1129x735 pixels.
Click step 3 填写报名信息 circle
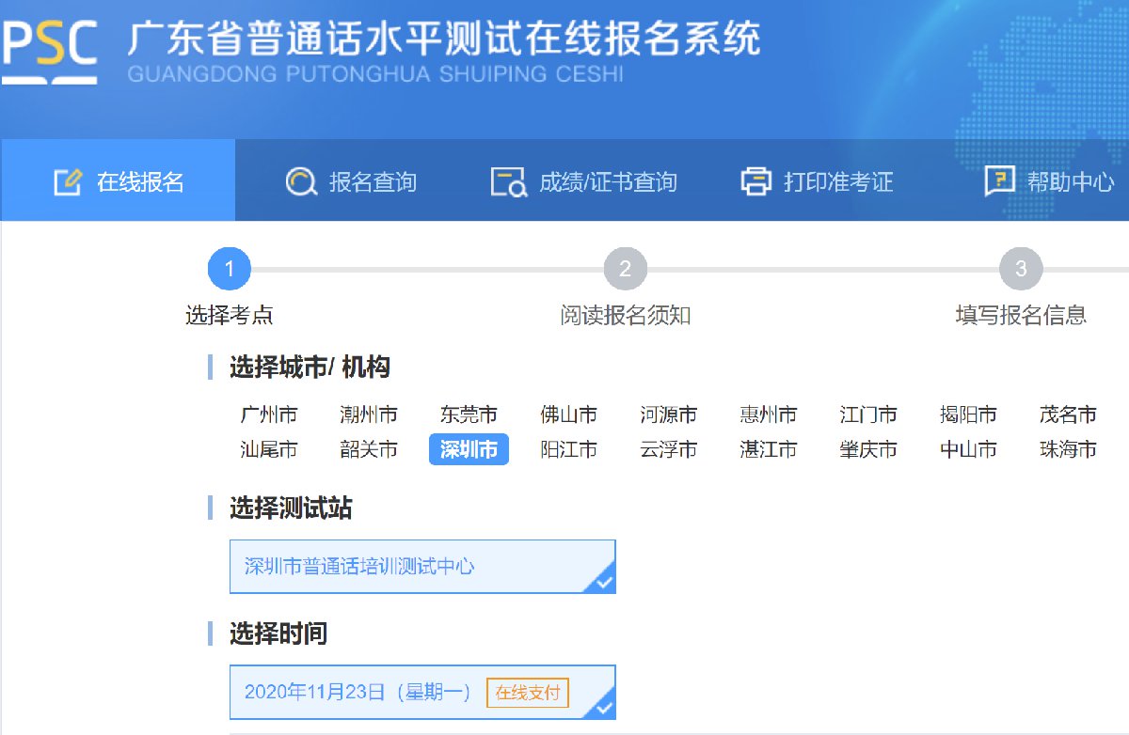point(1021,271)
